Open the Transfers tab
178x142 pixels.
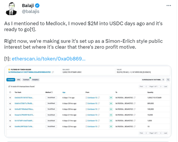coord(11,80)
